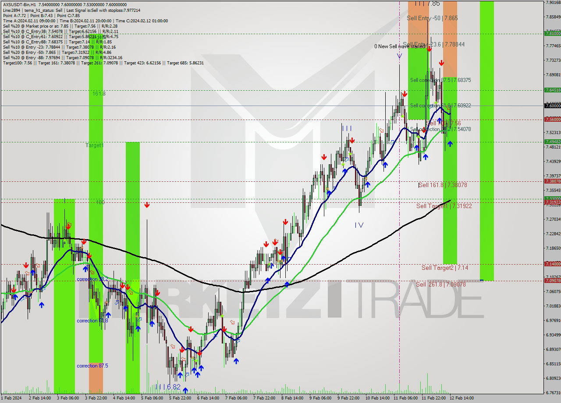This screenshot has height=403, width=561.
Task: Click the red 7.38078 price axis tag
Action: point(552,181)
